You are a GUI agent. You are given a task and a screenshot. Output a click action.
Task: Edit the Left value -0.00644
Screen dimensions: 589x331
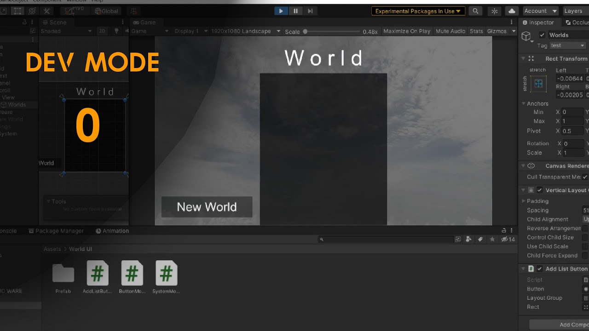pyautogui.click(x=570, y=79)
